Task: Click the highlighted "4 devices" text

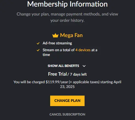Action: point(83,50)
